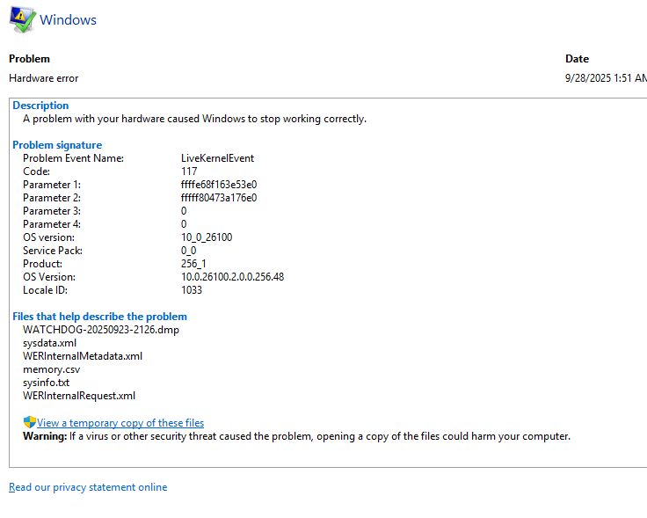Open View a temporary copy of these files
The image size is (647, 518).
[120, 423]
